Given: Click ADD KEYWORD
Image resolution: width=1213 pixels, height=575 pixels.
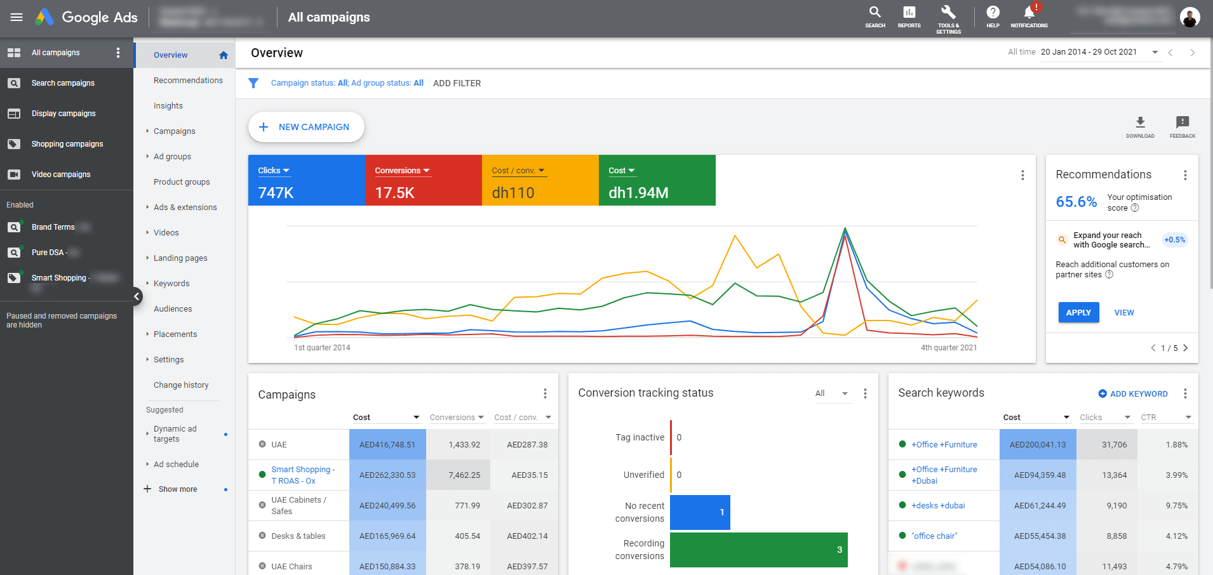Looking at the screenshot, I should tap(1133, 393).
